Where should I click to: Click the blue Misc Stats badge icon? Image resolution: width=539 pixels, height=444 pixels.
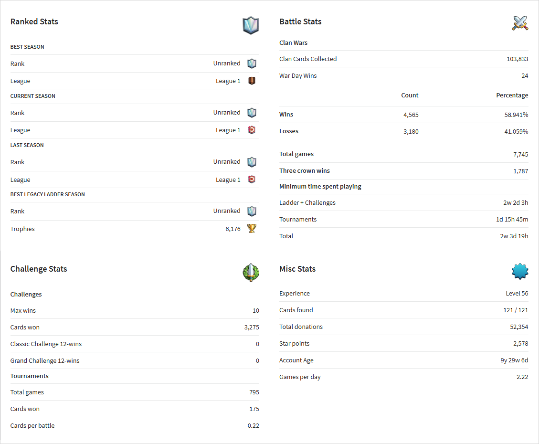tap(520, 272)
